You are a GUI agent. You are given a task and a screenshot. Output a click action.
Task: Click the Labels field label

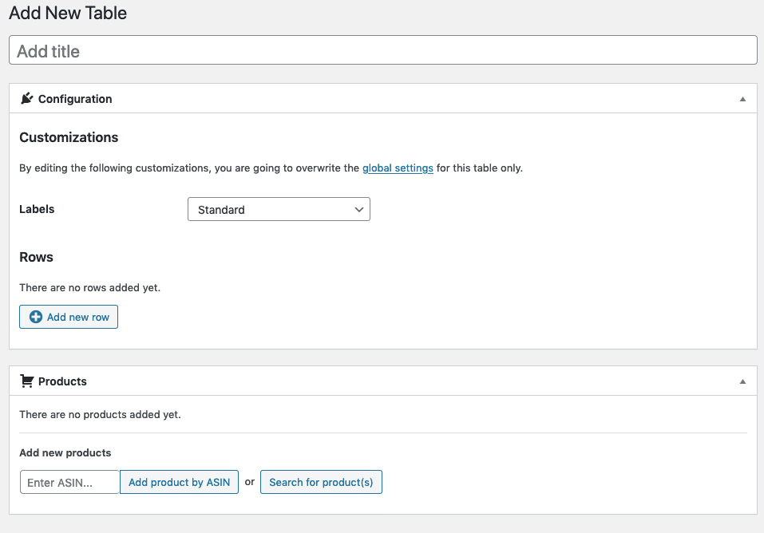[x=37, y=209]
